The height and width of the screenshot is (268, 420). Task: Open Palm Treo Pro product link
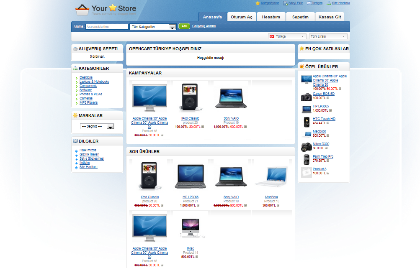click(323, 156)
